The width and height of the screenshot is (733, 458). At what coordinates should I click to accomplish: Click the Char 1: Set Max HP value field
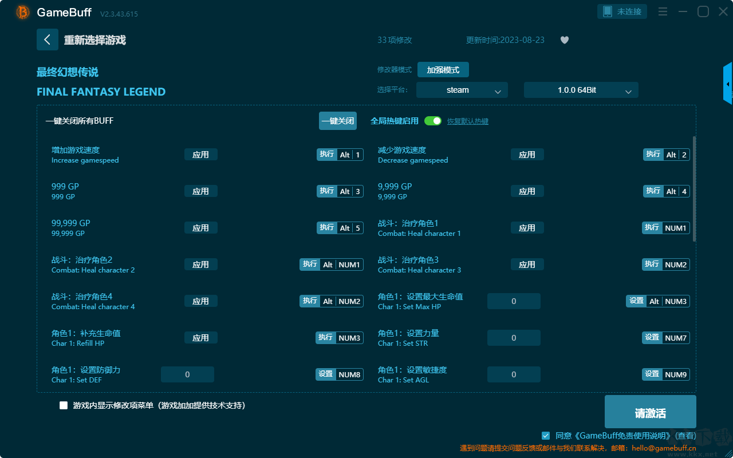click(x=514, y=301)
